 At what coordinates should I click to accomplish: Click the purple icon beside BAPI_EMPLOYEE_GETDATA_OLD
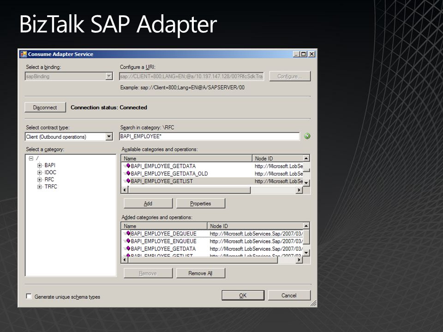click(x=128, y=173)
